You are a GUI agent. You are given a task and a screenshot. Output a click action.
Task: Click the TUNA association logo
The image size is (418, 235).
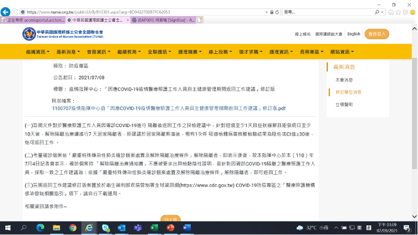[63, 34]
